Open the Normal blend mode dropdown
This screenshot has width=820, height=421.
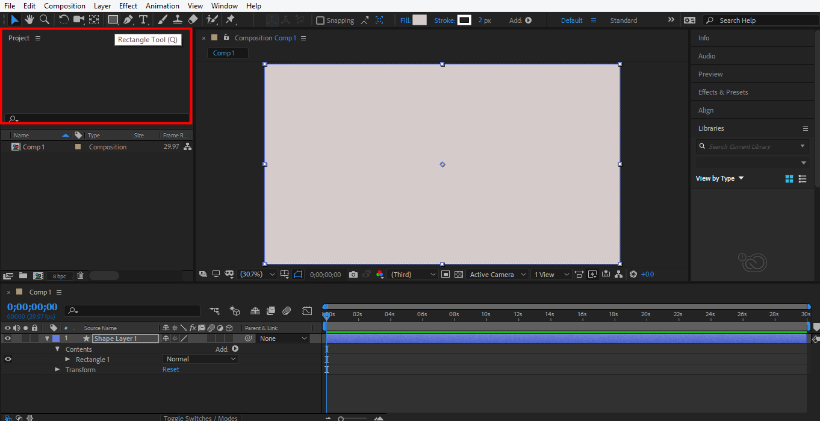click(x=201, y=359)
